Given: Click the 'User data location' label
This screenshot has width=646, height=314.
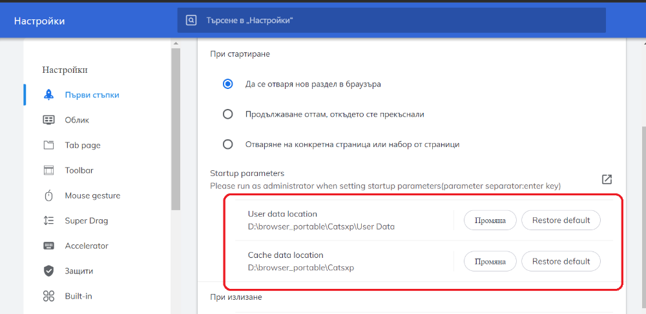Looking at the screenshot, I should tap(283, 214).
